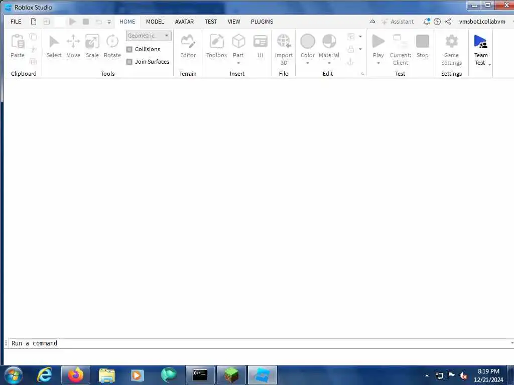Switch to the TEST tab
This screenshot has width=514, height=385.
[x=211, y=22]
